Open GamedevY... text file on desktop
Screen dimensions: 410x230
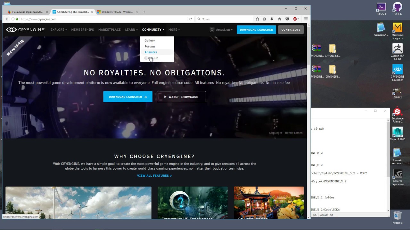click(x=381, y=30)
